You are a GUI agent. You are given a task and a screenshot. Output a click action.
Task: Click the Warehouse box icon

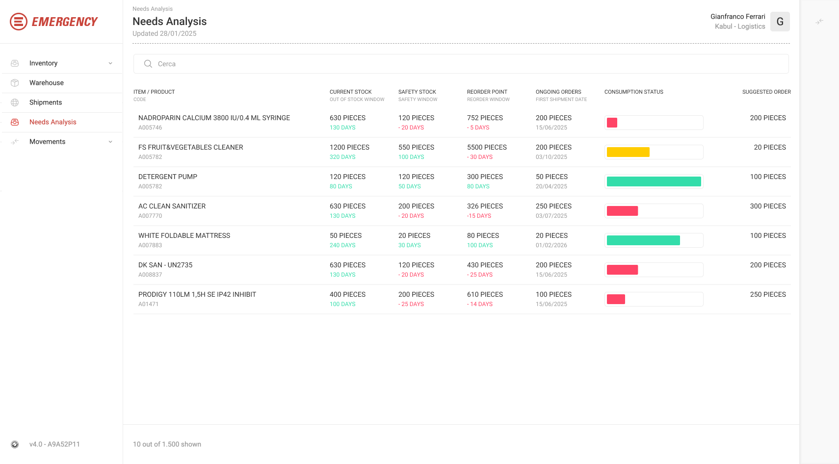(x=15, y=83)
